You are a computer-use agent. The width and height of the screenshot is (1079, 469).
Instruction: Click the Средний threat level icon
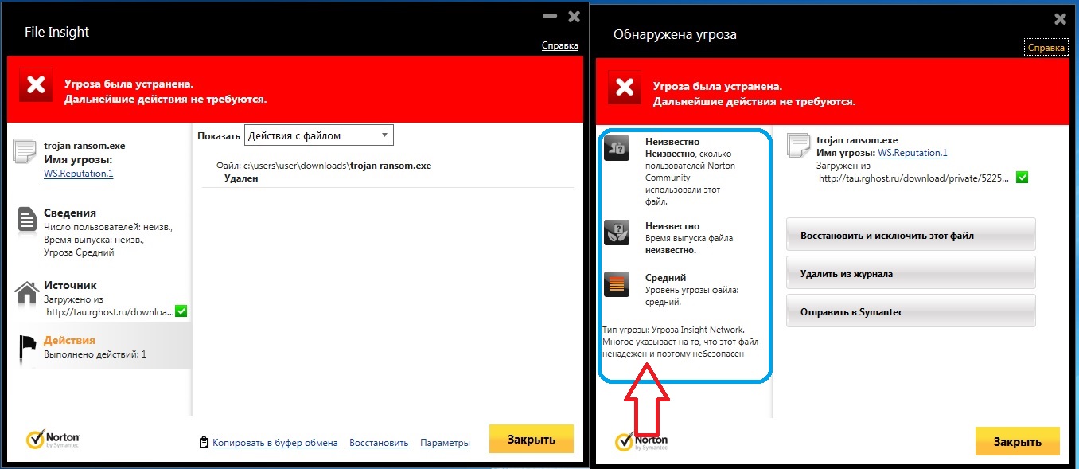point(617,284)
